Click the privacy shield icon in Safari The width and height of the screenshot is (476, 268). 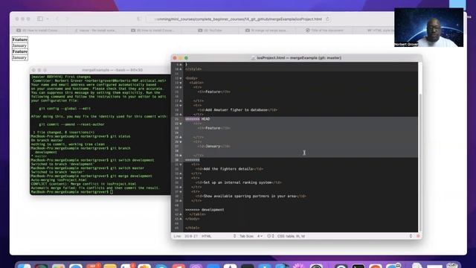[139, 19]
